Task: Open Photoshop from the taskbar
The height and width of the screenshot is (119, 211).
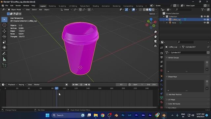Action: tap(123, 115)
